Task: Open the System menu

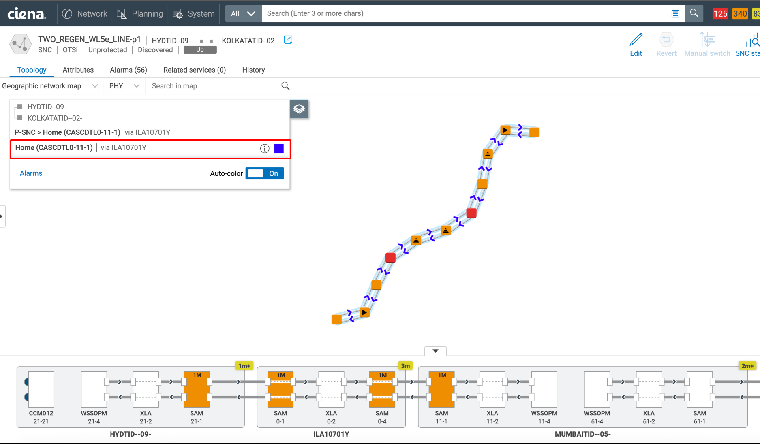Action: pyautogui.click(x=194, y=14)
